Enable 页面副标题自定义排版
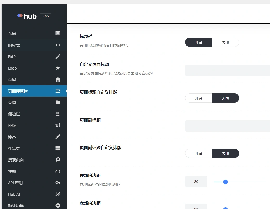Screen dimensions: 270x209 point(198,153)
